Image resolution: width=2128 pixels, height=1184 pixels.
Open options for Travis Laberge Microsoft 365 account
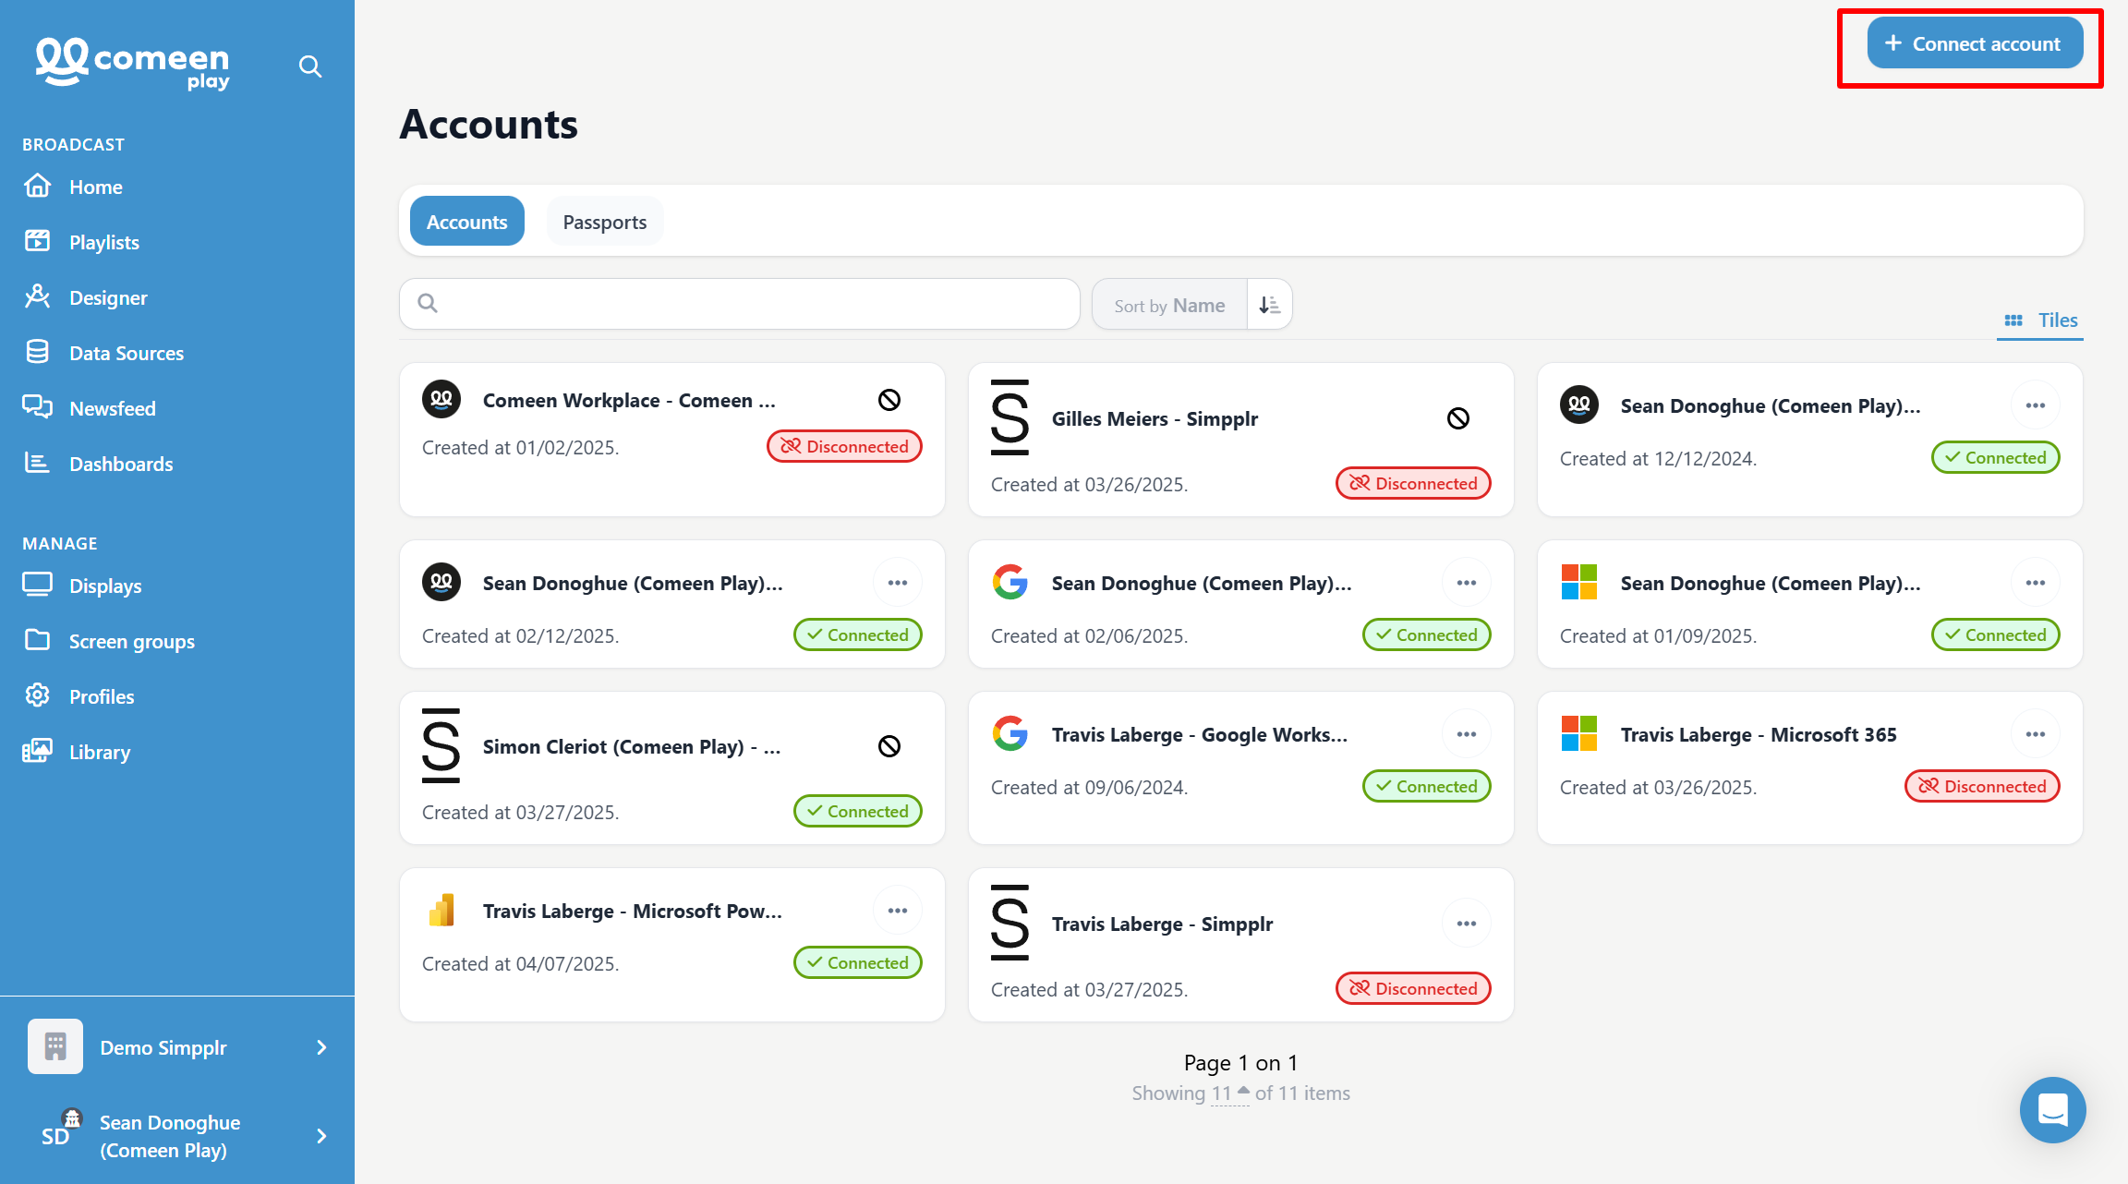(2036, 734)
